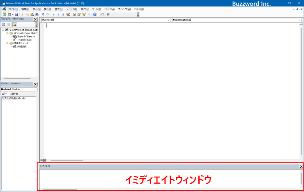This screenshot has height=192, width=304.
Task: Open the (Declarations) procedure dropdown
Action: tap(236, 20)
